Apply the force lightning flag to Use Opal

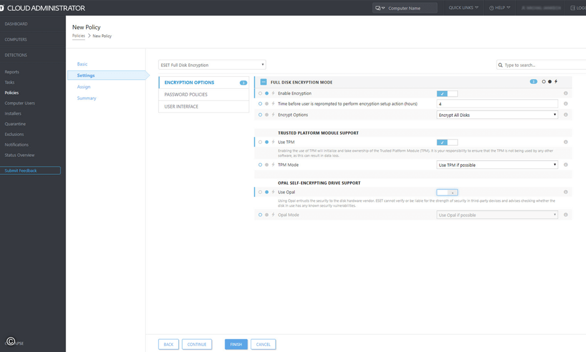click(273, 192)
